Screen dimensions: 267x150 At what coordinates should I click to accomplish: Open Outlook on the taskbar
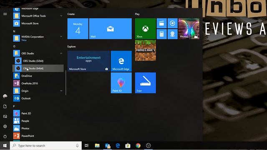pos(108,145)
